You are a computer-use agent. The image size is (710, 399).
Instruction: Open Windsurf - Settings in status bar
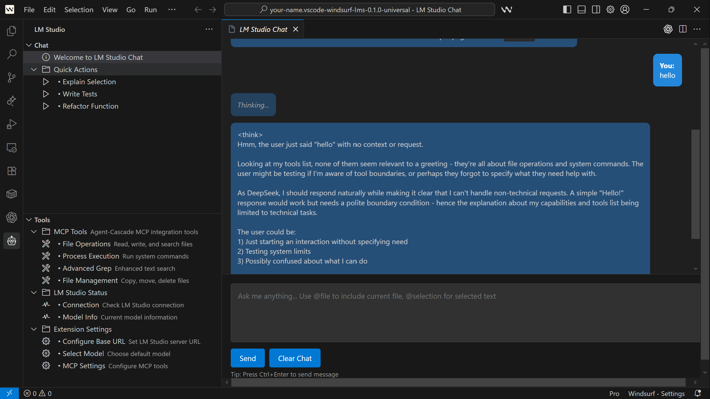click(656, 394)
